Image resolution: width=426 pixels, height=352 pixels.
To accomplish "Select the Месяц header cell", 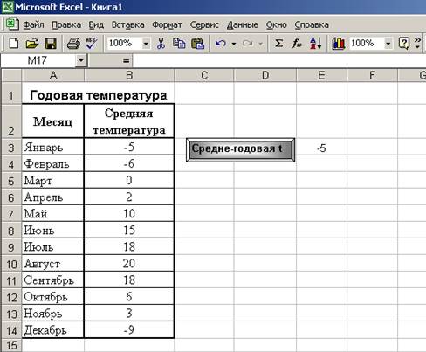I will (53, 121).
